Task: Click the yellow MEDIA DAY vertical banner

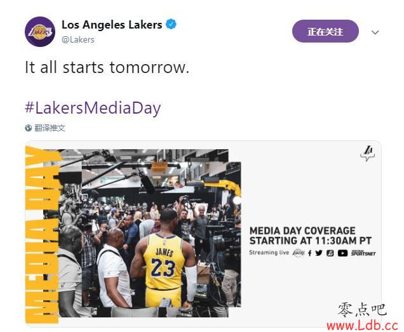Action: pyautogui.click(x=39, y=235)
